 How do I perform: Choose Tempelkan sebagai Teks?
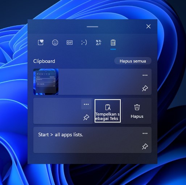point(108,111)
